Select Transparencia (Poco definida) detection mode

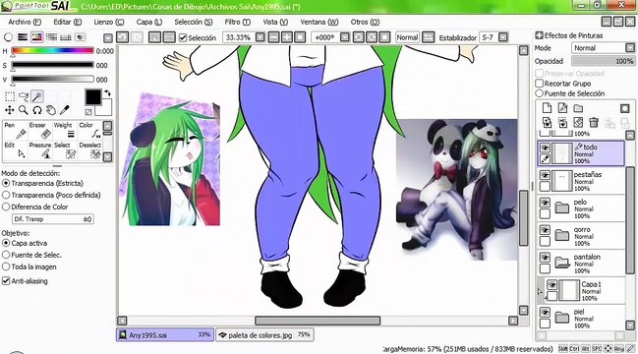[x=6, y=196]
